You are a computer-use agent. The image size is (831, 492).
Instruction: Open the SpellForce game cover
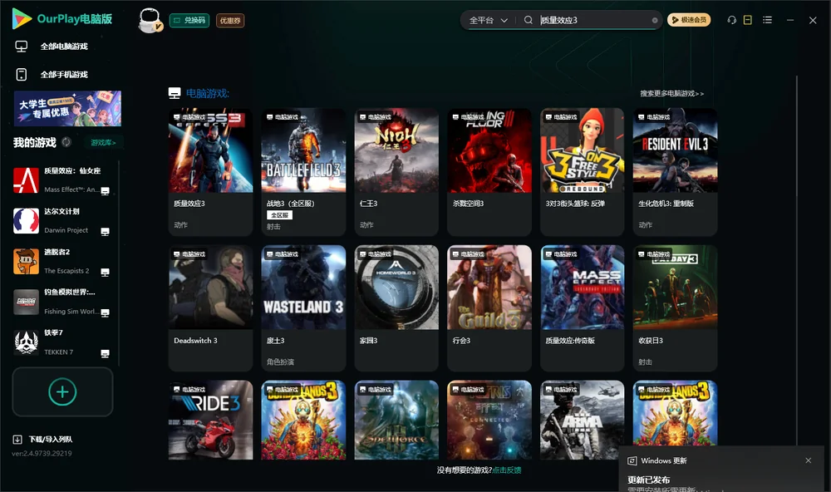point(396,420)
